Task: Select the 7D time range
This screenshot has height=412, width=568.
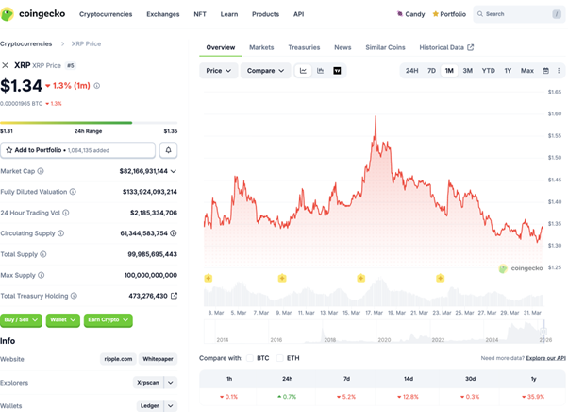Action: click(x=431, y=71)
